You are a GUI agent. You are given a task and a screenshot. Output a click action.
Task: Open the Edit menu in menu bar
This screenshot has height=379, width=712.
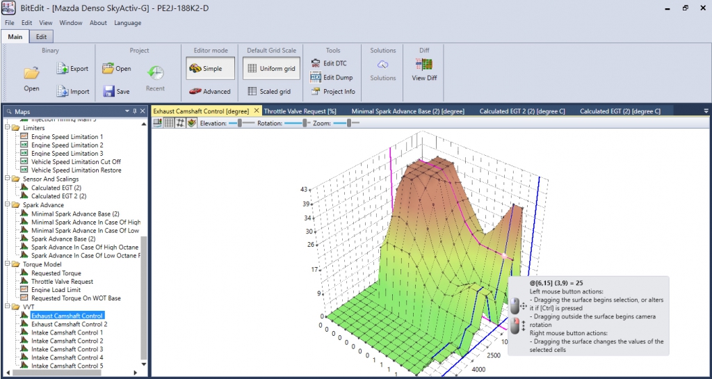(27, 23)
